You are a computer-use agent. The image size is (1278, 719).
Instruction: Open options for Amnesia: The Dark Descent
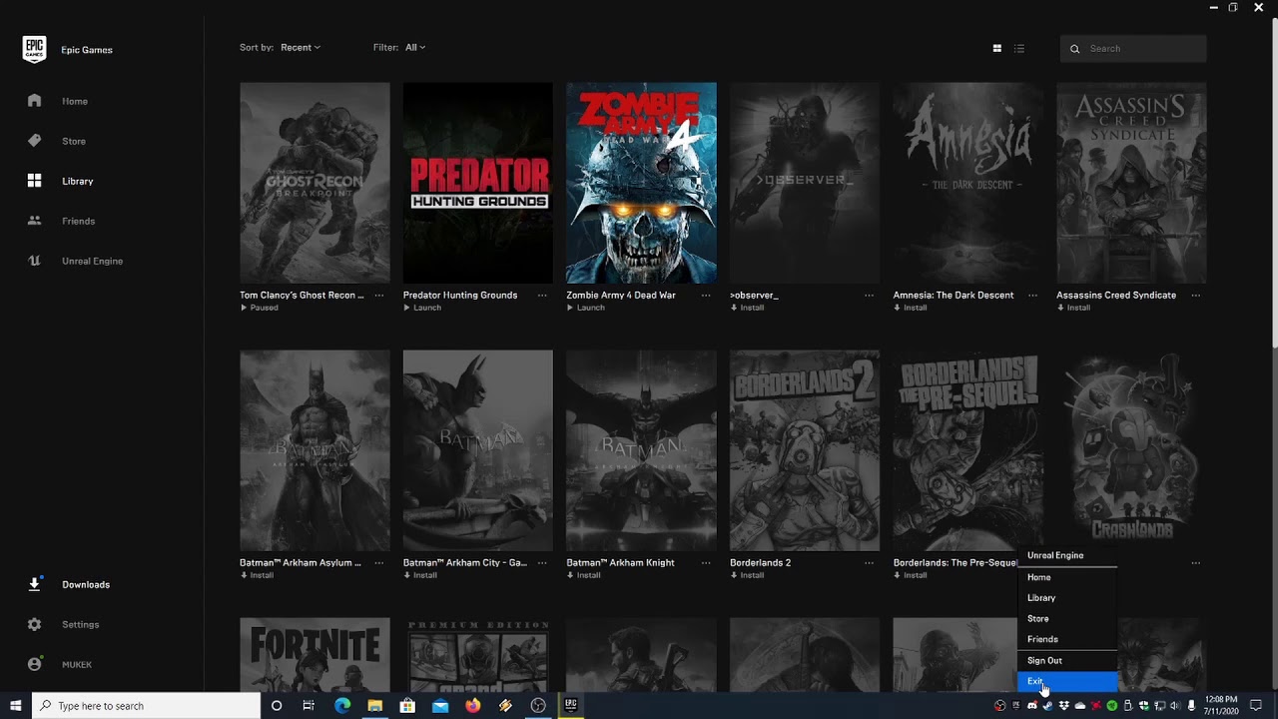[x=1032, y=296]
